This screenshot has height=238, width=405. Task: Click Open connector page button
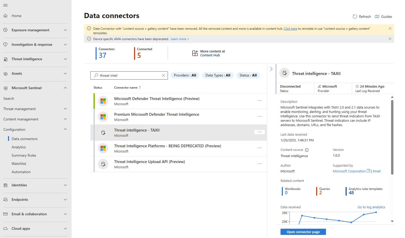click(303, 232)
